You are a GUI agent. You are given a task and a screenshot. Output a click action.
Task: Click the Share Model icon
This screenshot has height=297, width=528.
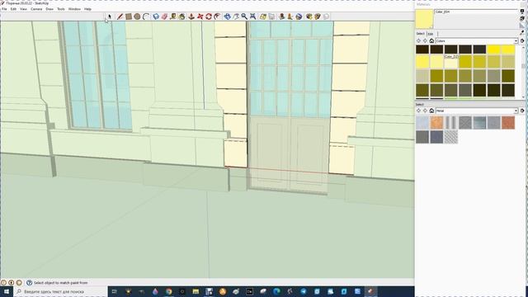[x=318, y=16]
